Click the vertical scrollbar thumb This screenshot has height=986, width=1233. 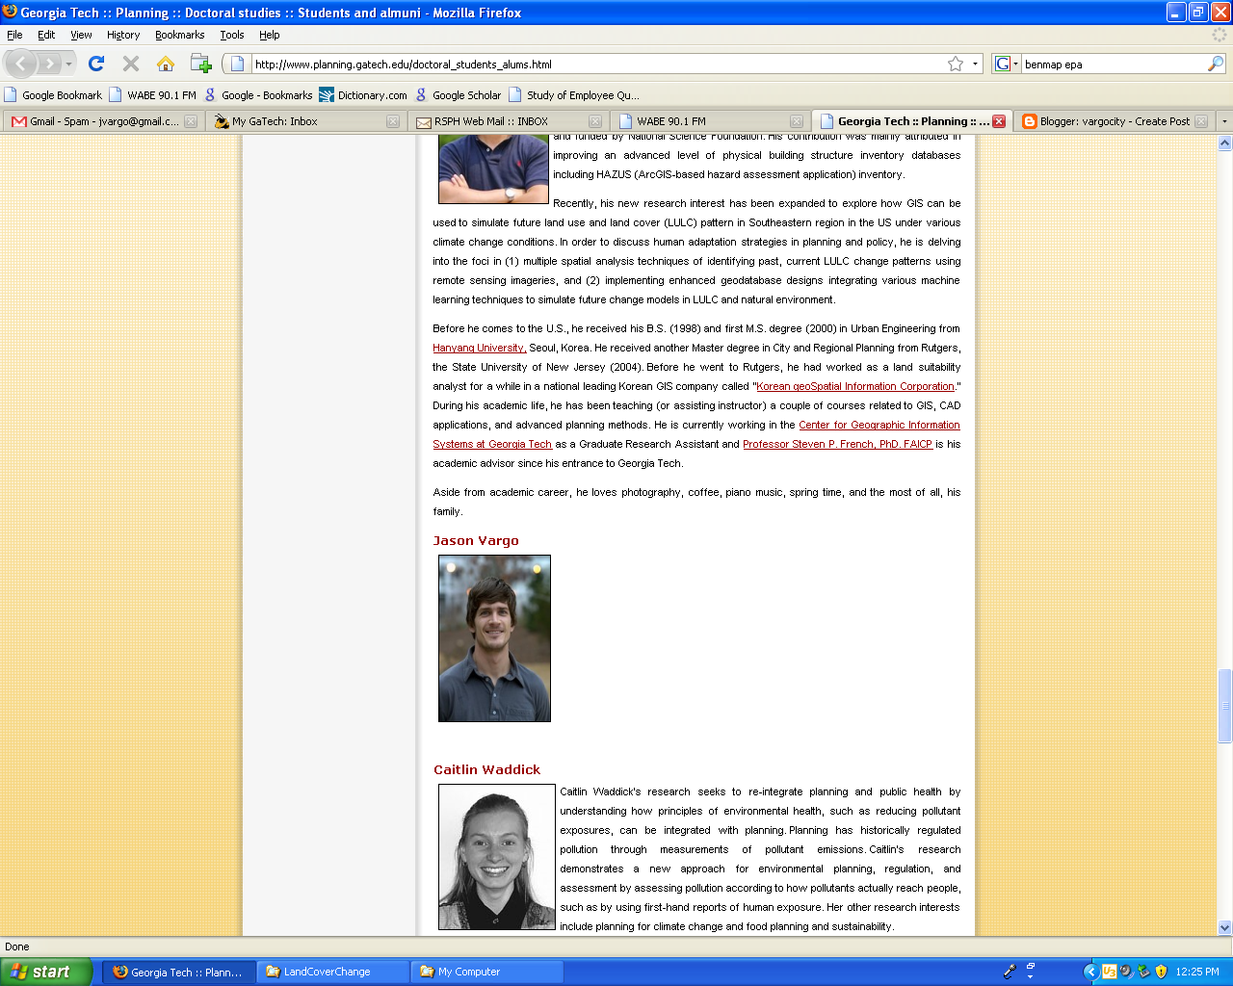coord(1224,706)
